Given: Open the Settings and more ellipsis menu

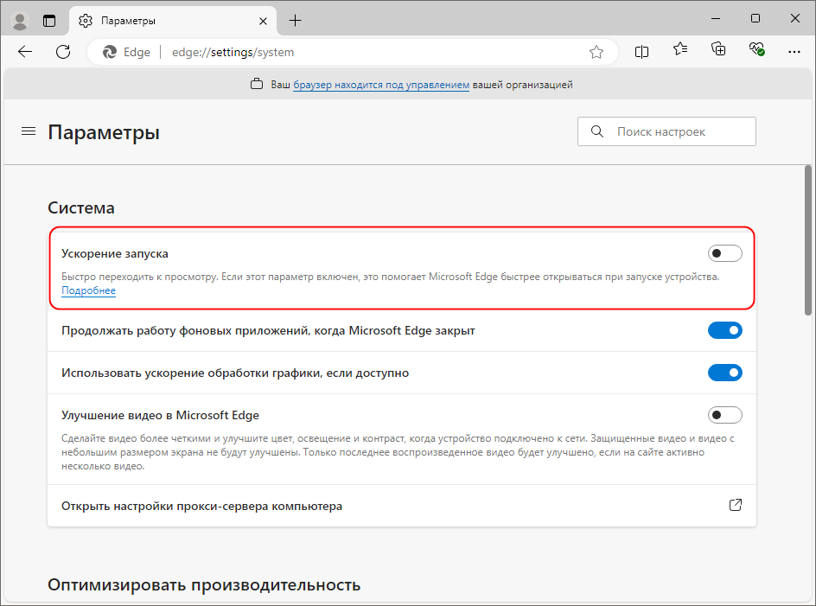Looking at the screenshot, I should pyautogui.click(x=794, y=52).
